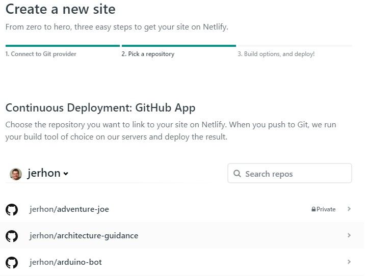Click GitHub icon beside jerhon/arduino-bot
367x276 pixels.
[x=12, y=262]
